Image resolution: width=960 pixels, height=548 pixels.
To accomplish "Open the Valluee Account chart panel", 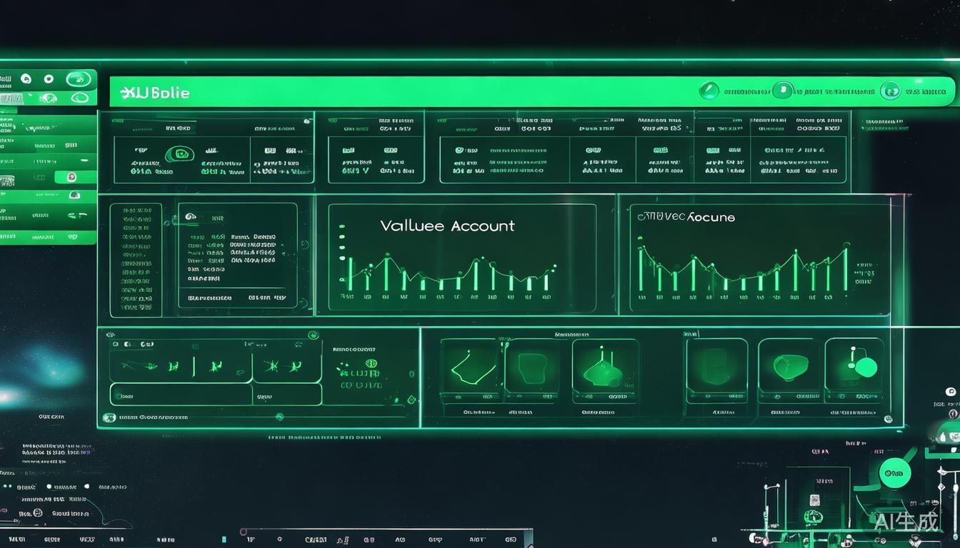I will (461, 257).
